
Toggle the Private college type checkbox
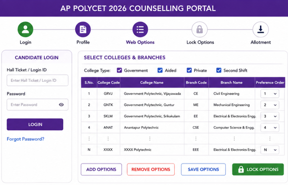(x=189, y=70)
